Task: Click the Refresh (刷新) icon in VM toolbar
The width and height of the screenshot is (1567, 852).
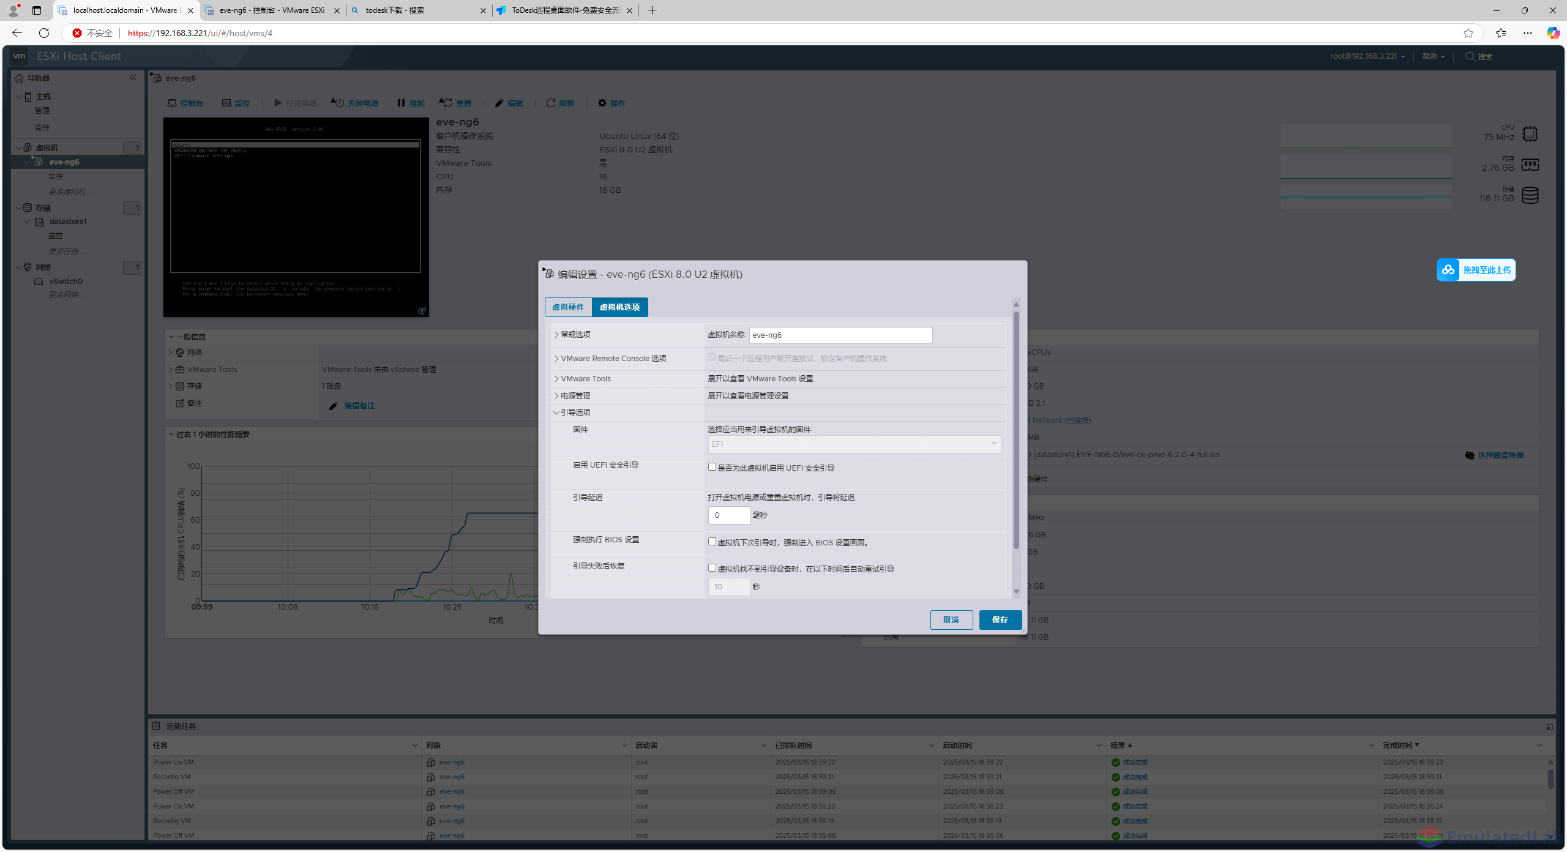Action: coord(551,103)
